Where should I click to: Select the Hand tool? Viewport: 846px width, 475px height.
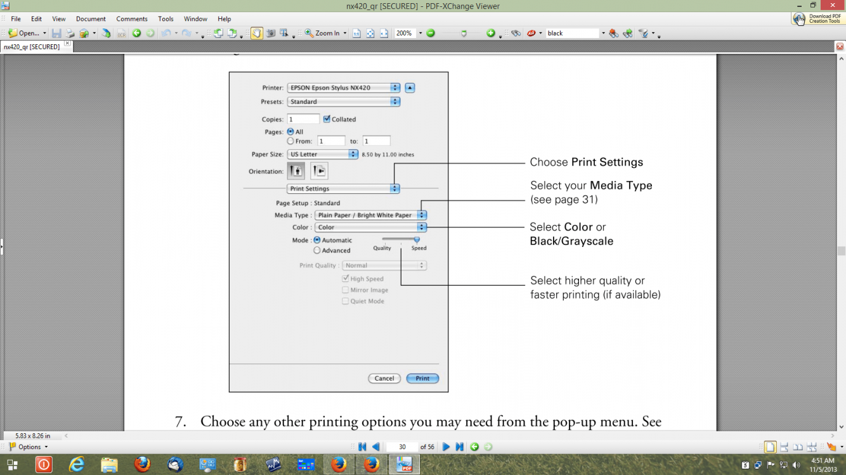tap(256, 33)
